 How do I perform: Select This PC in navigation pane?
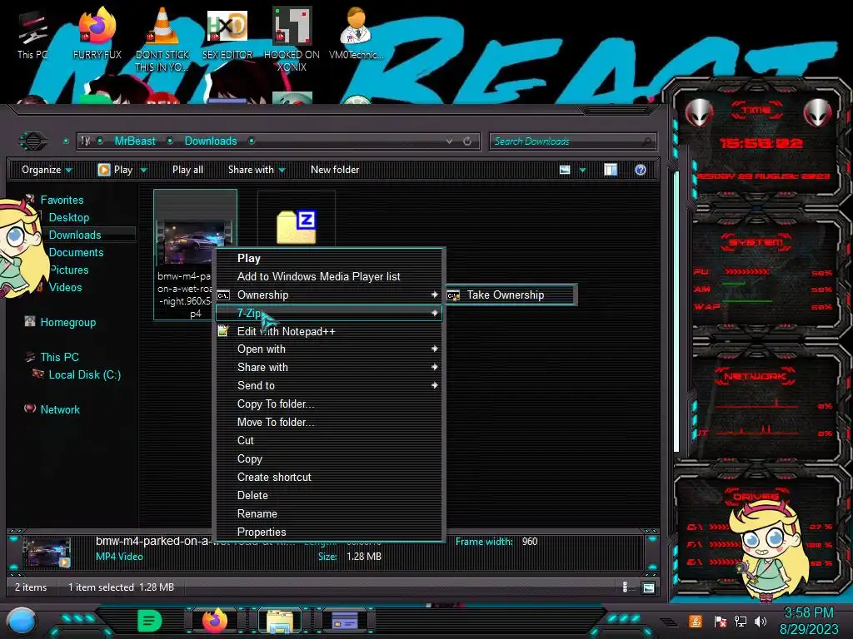59,357
